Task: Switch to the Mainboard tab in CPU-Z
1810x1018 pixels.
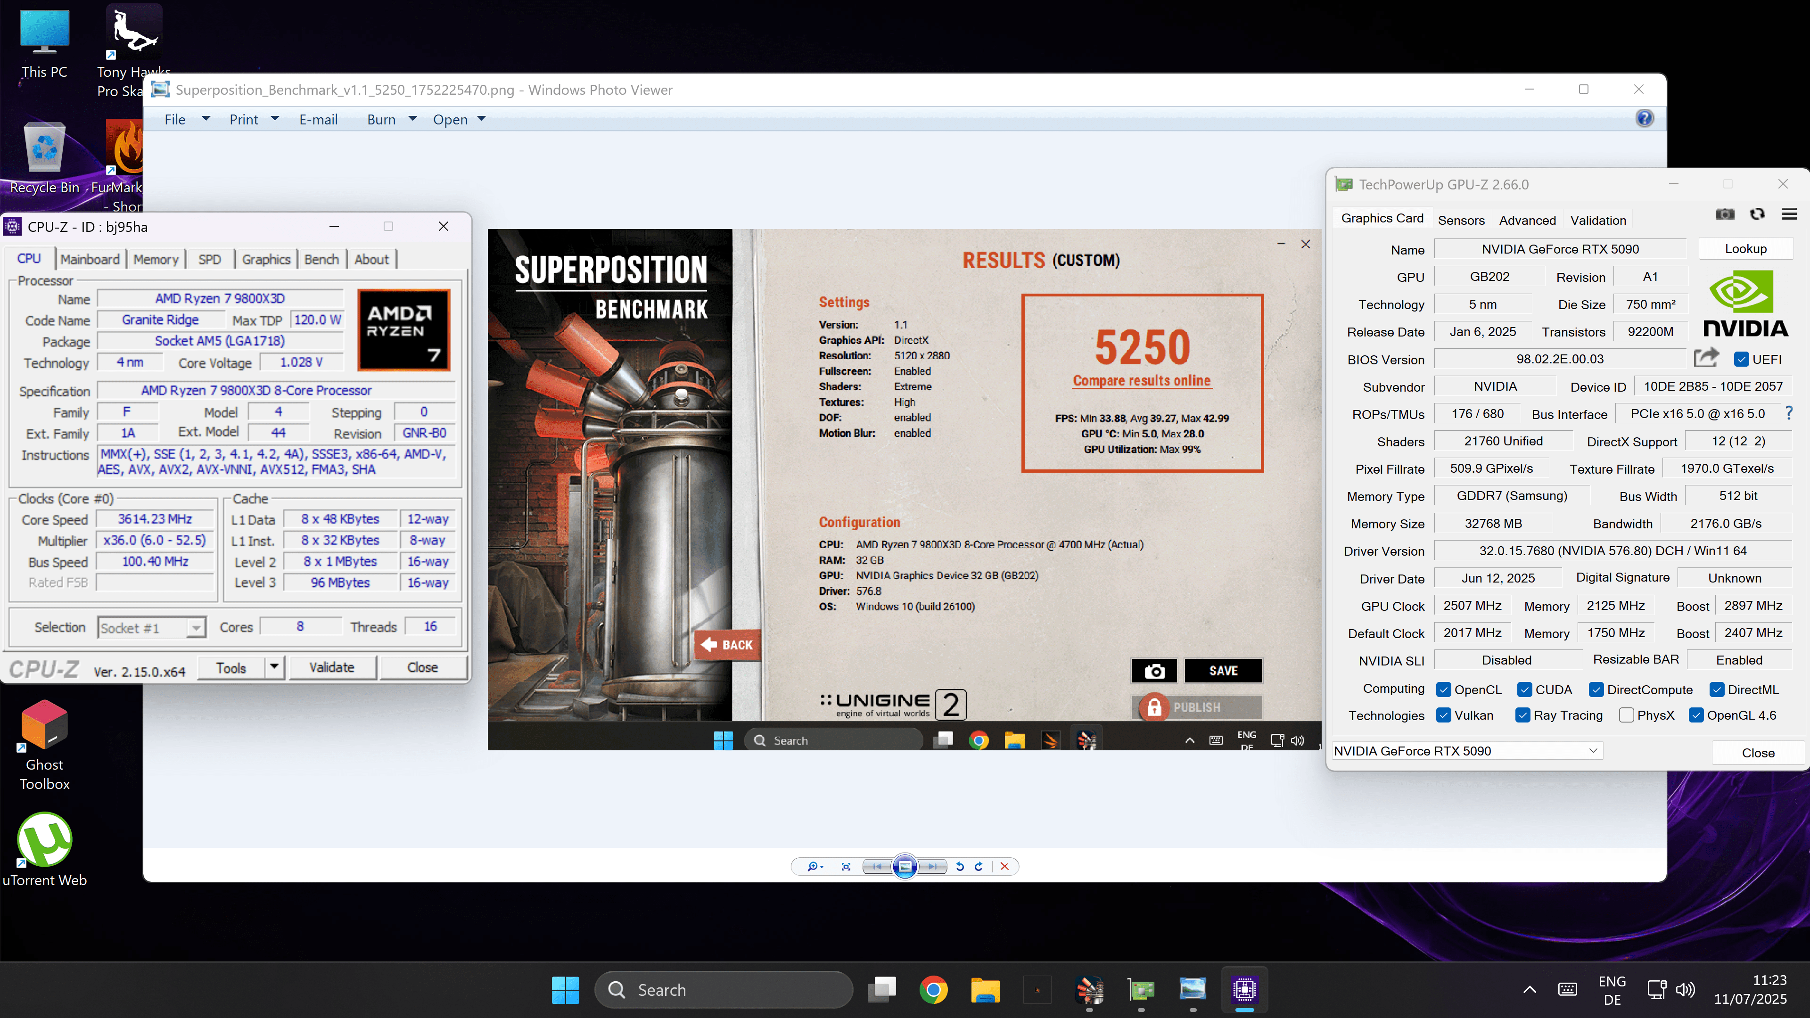Action: [90, 259]
